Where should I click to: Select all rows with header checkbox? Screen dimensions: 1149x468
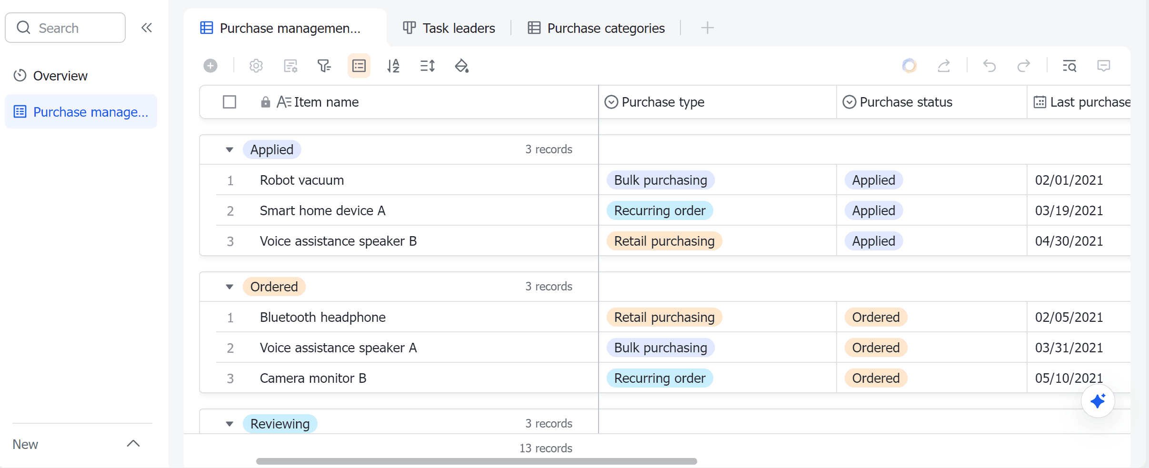230,102
